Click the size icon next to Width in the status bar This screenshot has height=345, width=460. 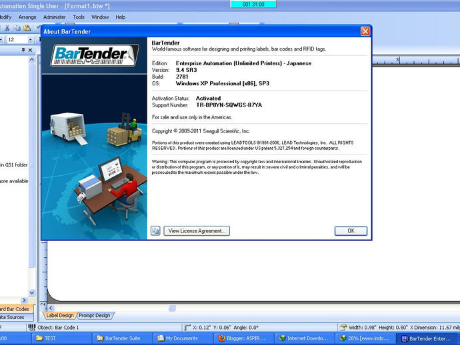343,327
